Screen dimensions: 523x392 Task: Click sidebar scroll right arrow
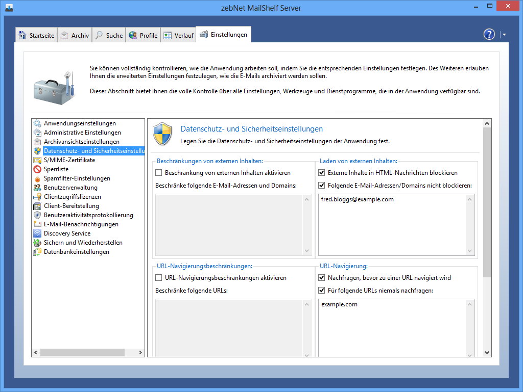[x=140, y=352]
